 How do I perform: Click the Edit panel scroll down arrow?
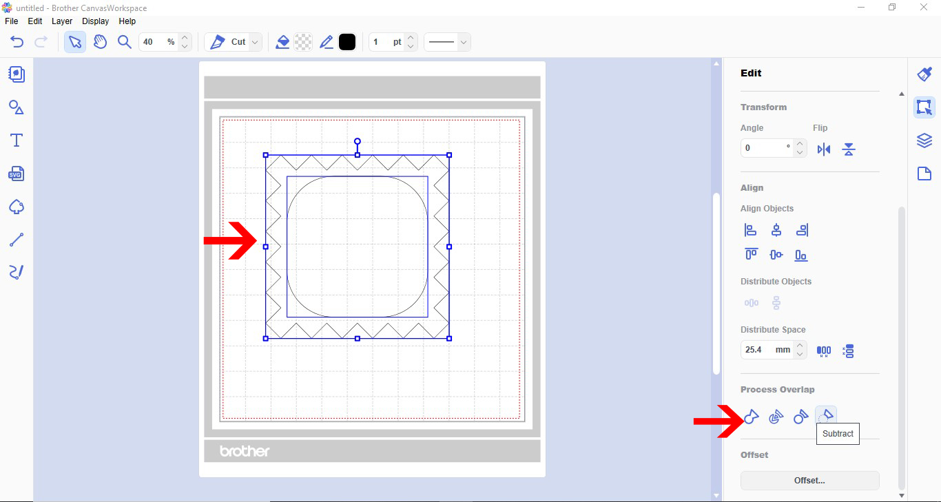point(902,495)
